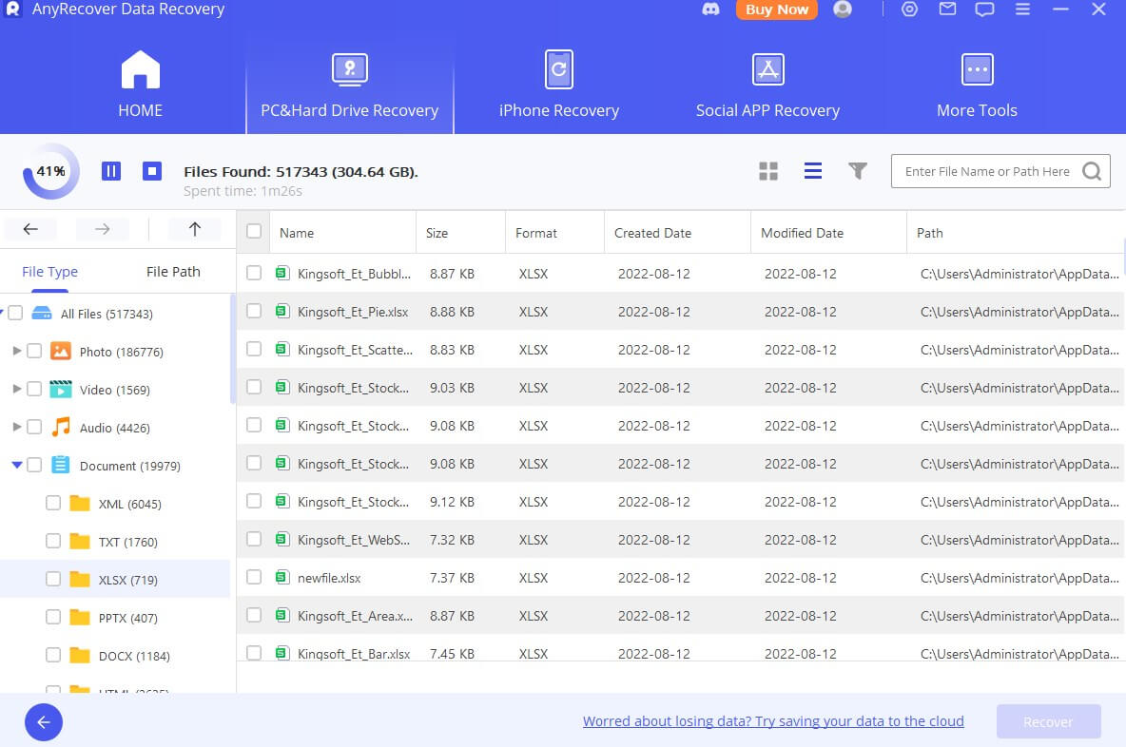Screen dimensions: 1126x747
Task: Click the Buy Now button
Action: coord(776,10)
